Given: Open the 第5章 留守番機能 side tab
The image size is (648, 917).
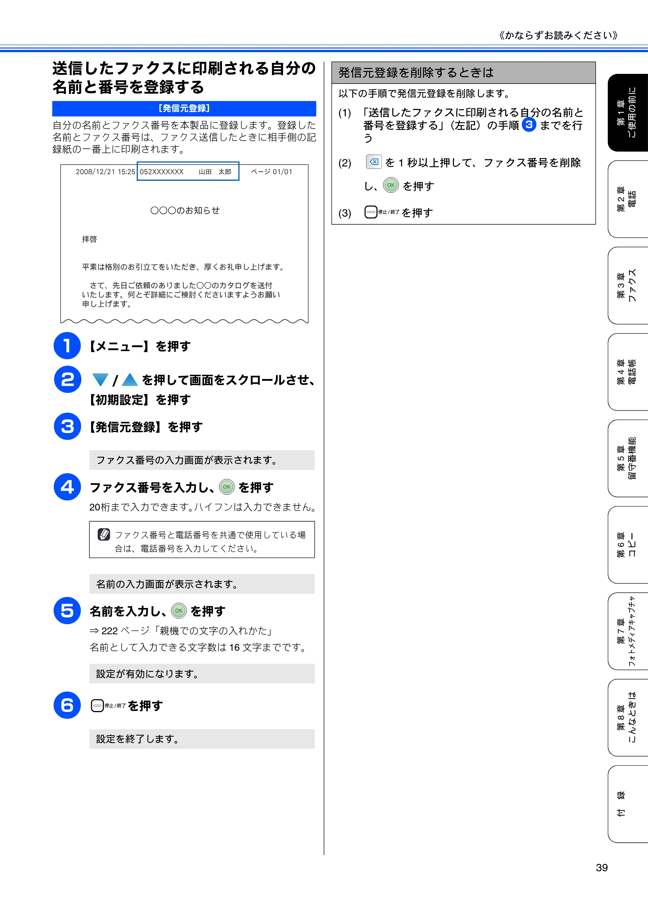Looking at the screenshot, I should coord(628,459).
